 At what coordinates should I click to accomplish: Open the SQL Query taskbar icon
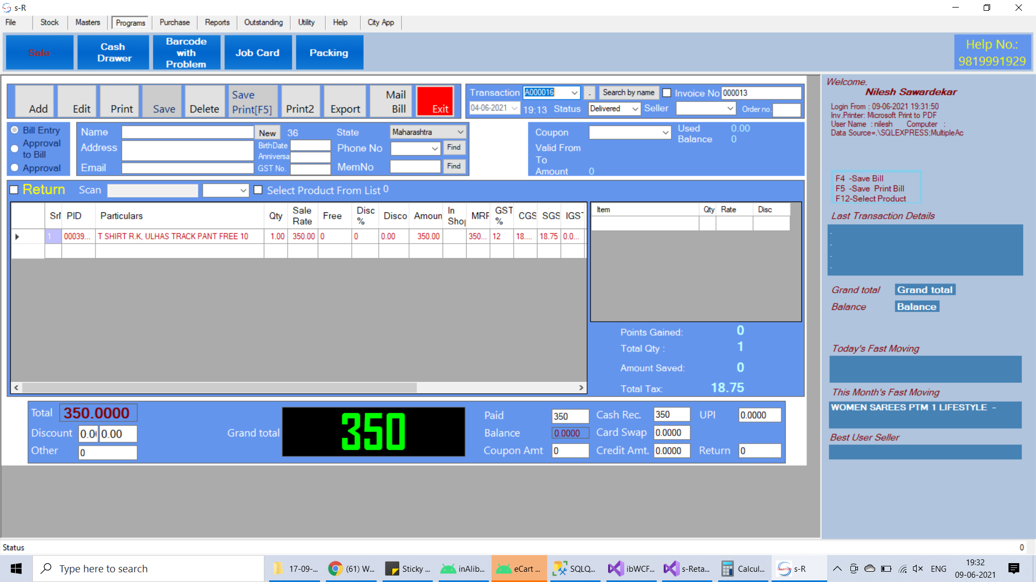[574, 569]
